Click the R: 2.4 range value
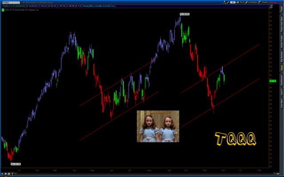Image resolution: width=284 pixels, height=177 pixels. [79, 6]
